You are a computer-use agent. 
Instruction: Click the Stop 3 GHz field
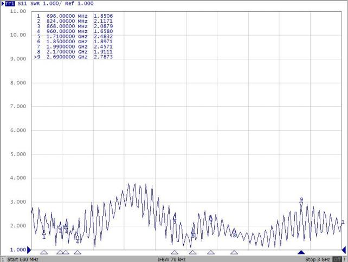(x=318, y=259)
